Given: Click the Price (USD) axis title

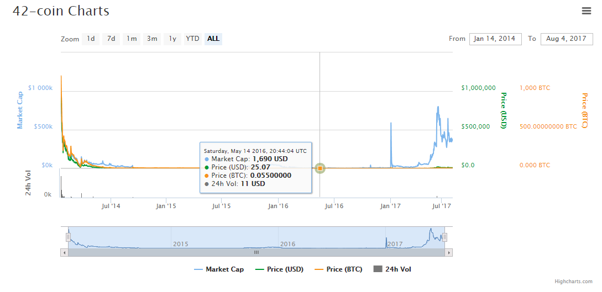Looking at the screenshot, I should tap(504, 110).
